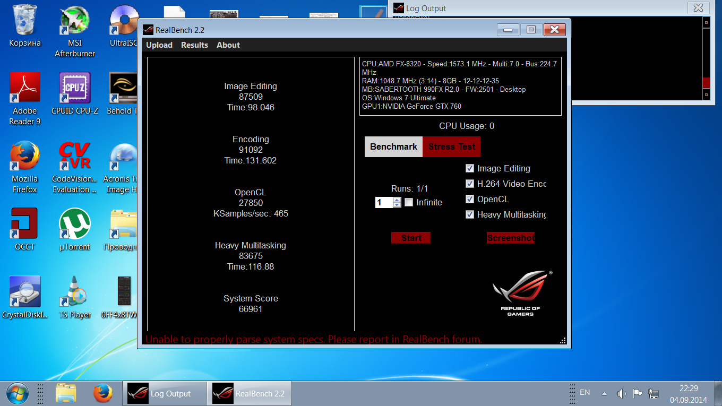Select the Acronis True Image desktop icon
722x406 pixels.
(121, 167)
